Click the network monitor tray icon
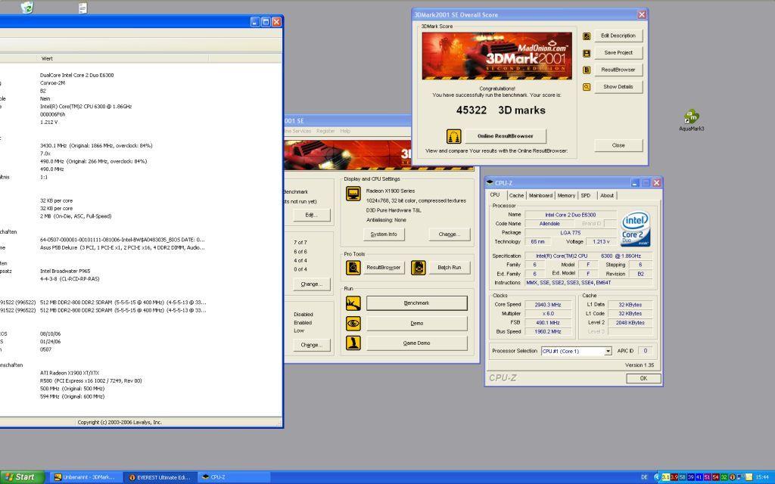Screen dimensions: 775x484 point(740,477)
